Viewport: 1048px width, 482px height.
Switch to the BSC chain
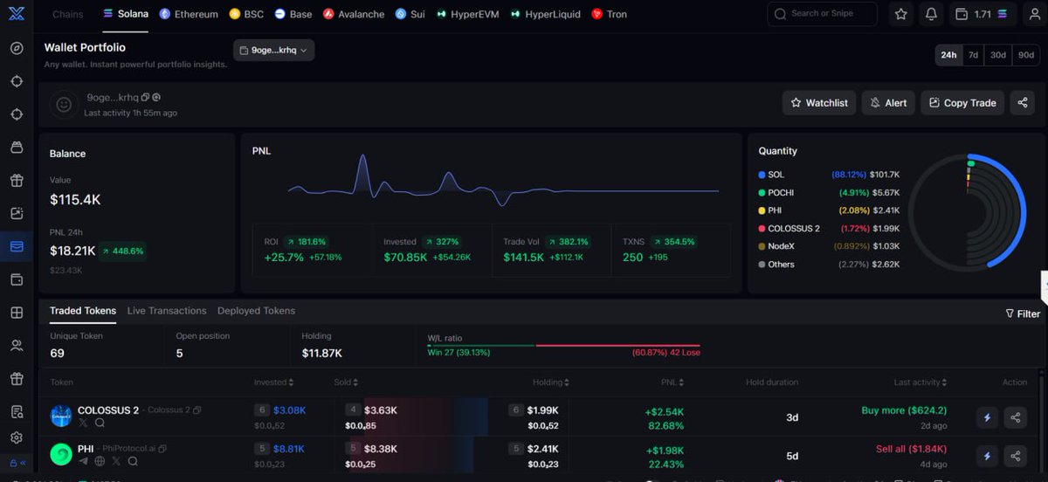246,14
